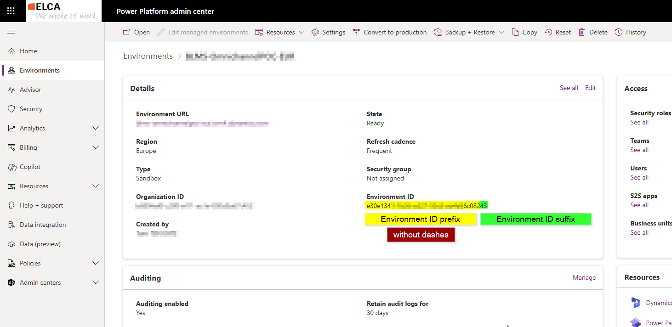
Task: Click the Data (preview) database icon
Action: [x=11, y=244]
